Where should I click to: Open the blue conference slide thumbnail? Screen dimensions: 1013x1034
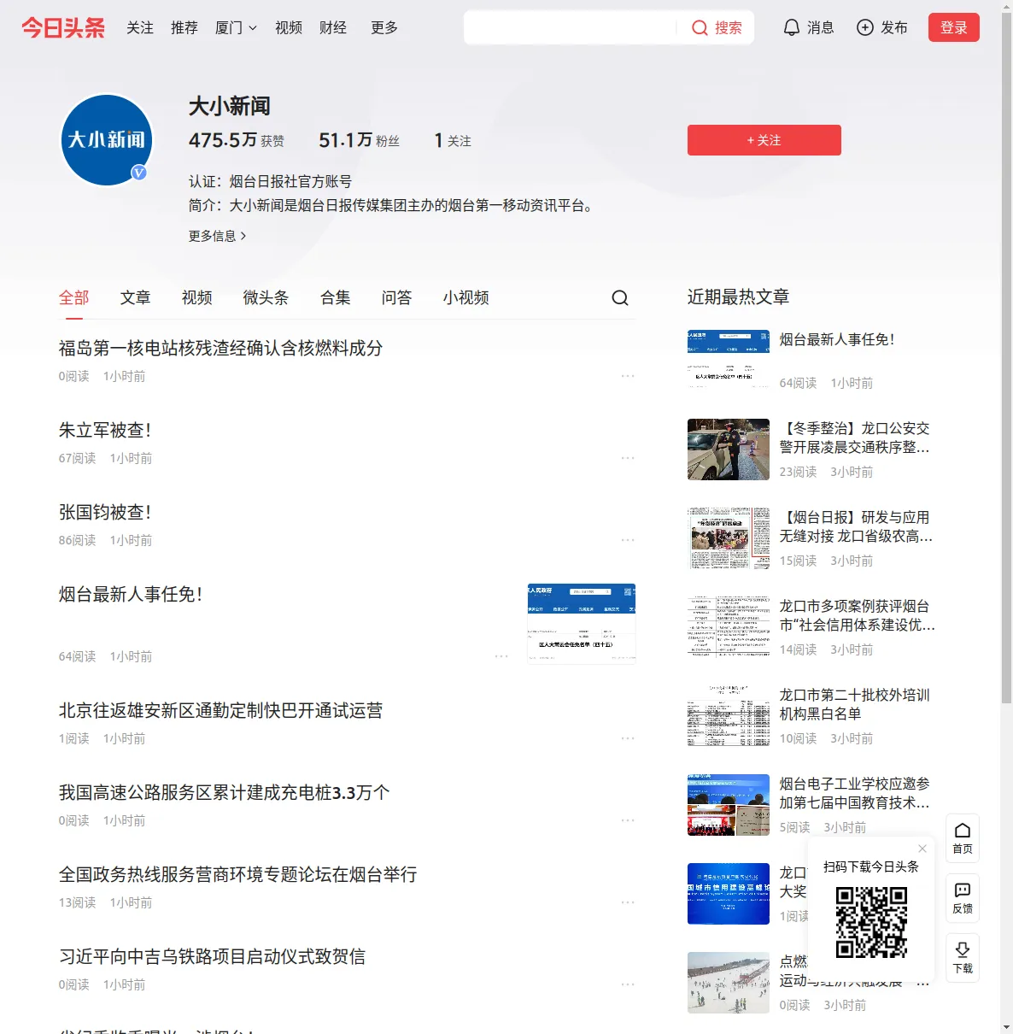pyautogui.click(x=729, y=894)
